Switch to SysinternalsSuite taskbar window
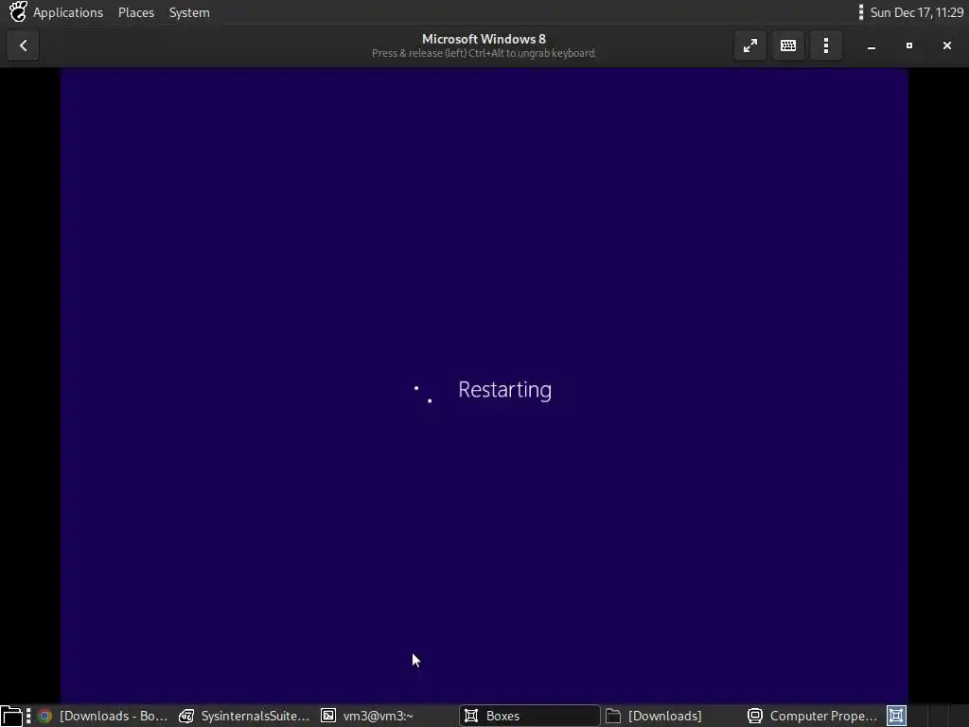The image size is (969, 727). tap(244, 716)
